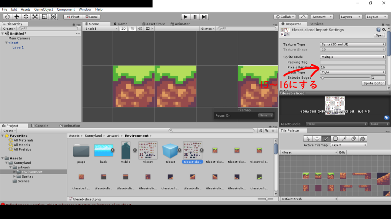The width and height of the screenshot is (391, 219).
Task: Open the Active Tilemap Layer1 dropdown
Action: (348, 145)
